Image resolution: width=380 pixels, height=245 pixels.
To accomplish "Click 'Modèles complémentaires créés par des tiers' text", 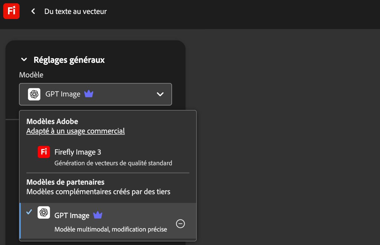I will [x=98, y=192].
